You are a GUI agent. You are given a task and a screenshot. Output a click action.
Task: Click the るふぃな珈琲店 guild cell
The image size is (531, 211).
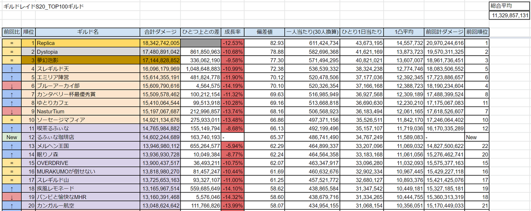point(88,137)
